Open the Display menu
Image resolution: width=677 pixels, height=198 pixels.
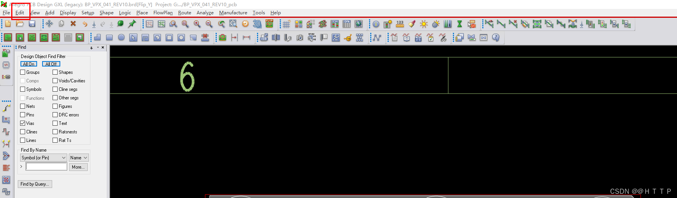[x=68, y=13]
